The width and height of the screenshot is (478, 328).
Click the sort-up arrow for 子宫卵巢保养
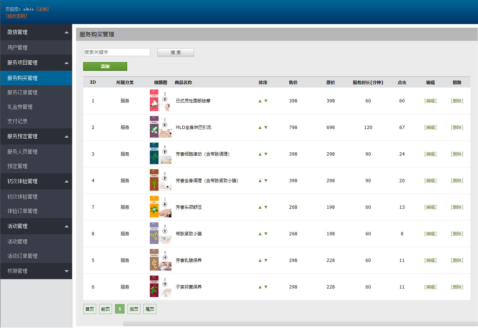tap(260, 287)
